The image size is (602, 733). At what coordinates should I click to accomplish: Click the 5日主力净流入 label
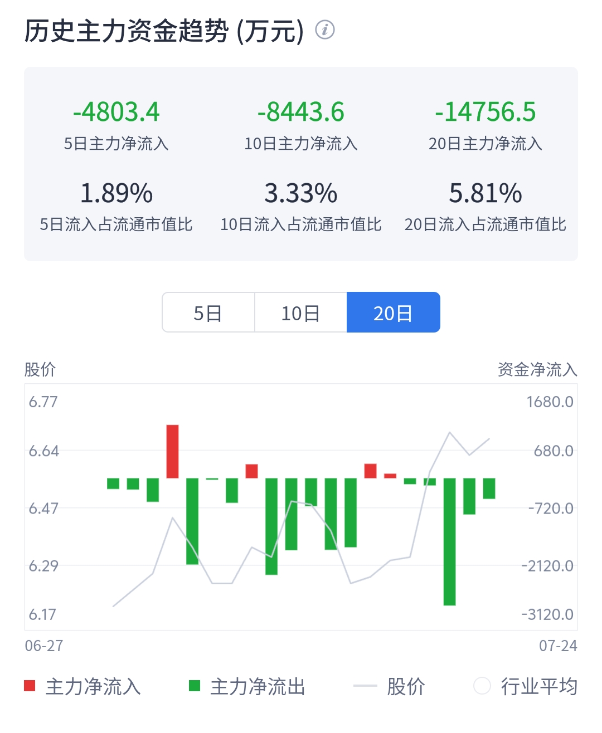[116, 144]
